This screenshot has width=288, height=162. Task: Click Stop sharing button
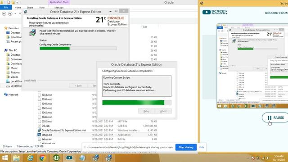pos(186,147)
